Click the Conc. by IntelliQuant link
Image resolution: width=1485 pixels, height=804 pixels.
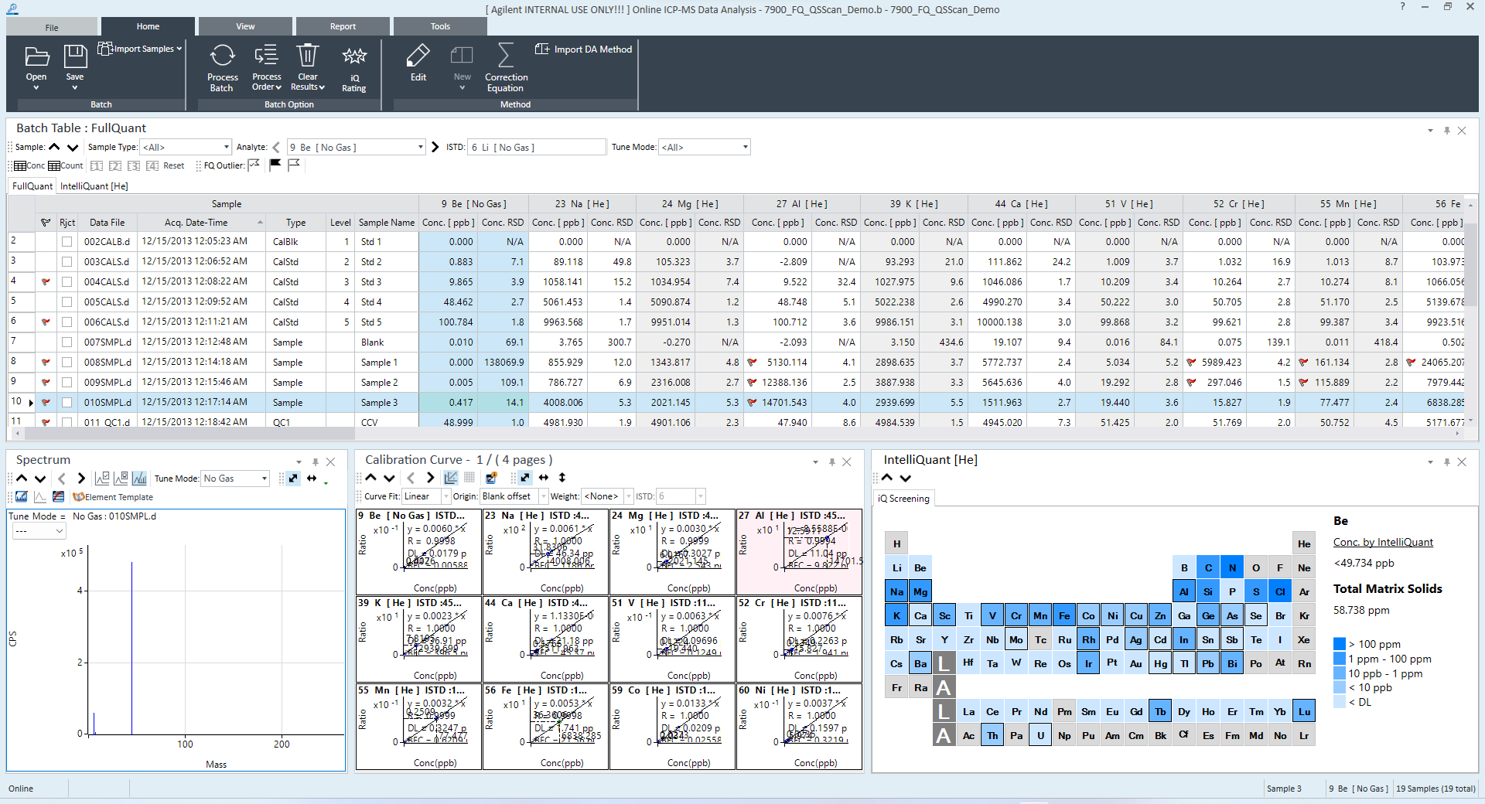pos(1383,543)
